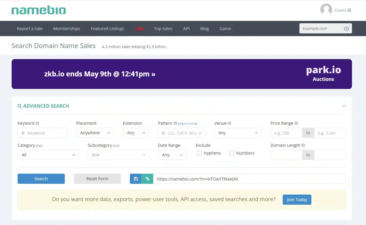The height and width of the screenshot is (225, 366).
Task: Click the Advanced Search magnifier icon
Action: tap(19, 106)
